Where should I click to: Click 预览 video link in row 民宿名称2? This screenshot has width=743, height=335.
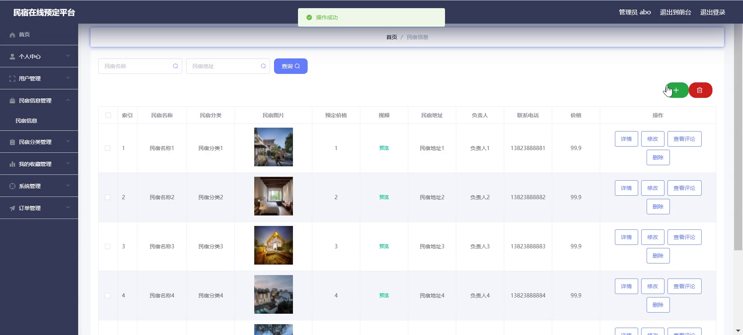click(384, 197)
